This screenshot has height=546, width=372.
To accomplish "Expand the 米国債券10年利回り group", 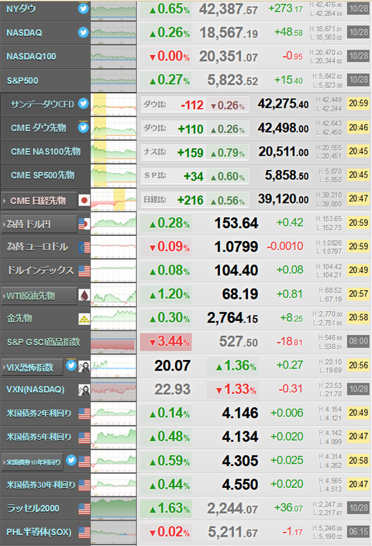I will 32,462.
